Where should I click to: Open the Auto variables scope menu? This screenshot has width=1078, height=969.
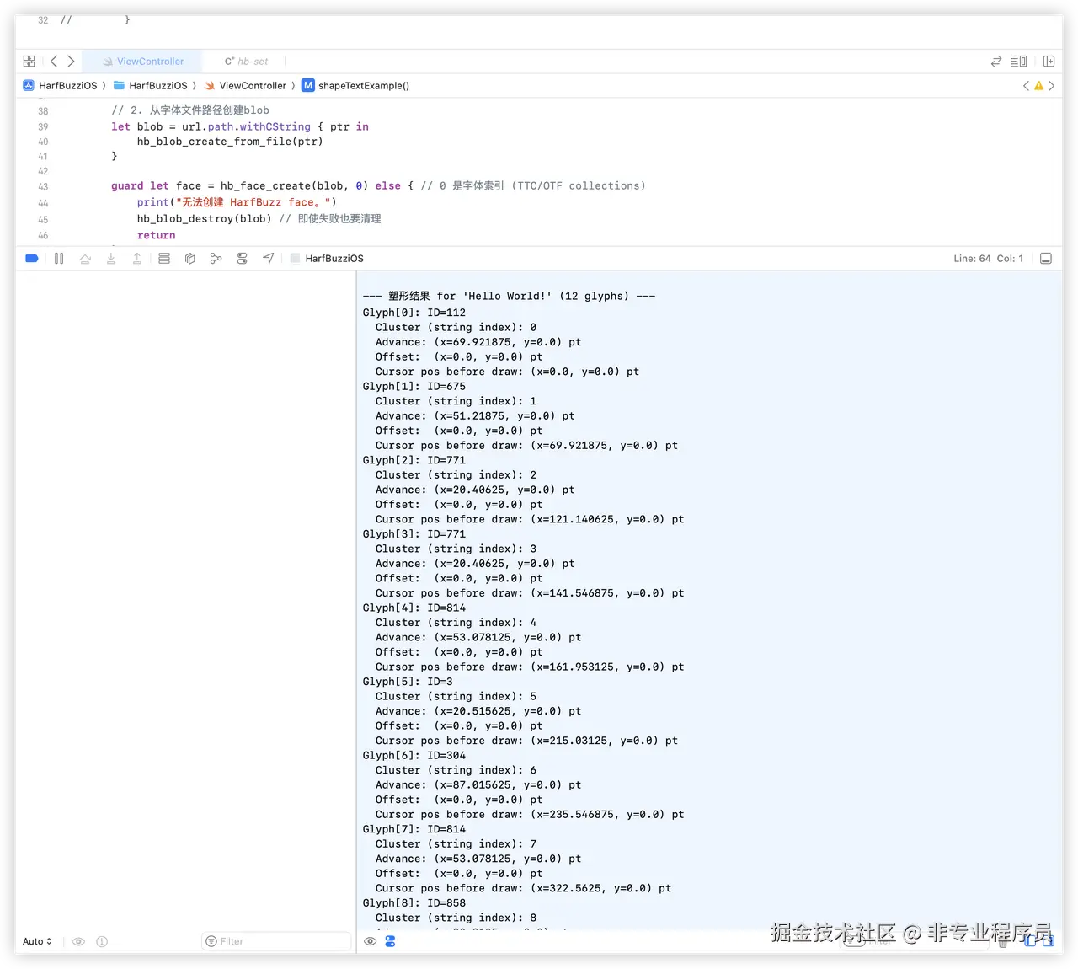(x=37, y=941)
